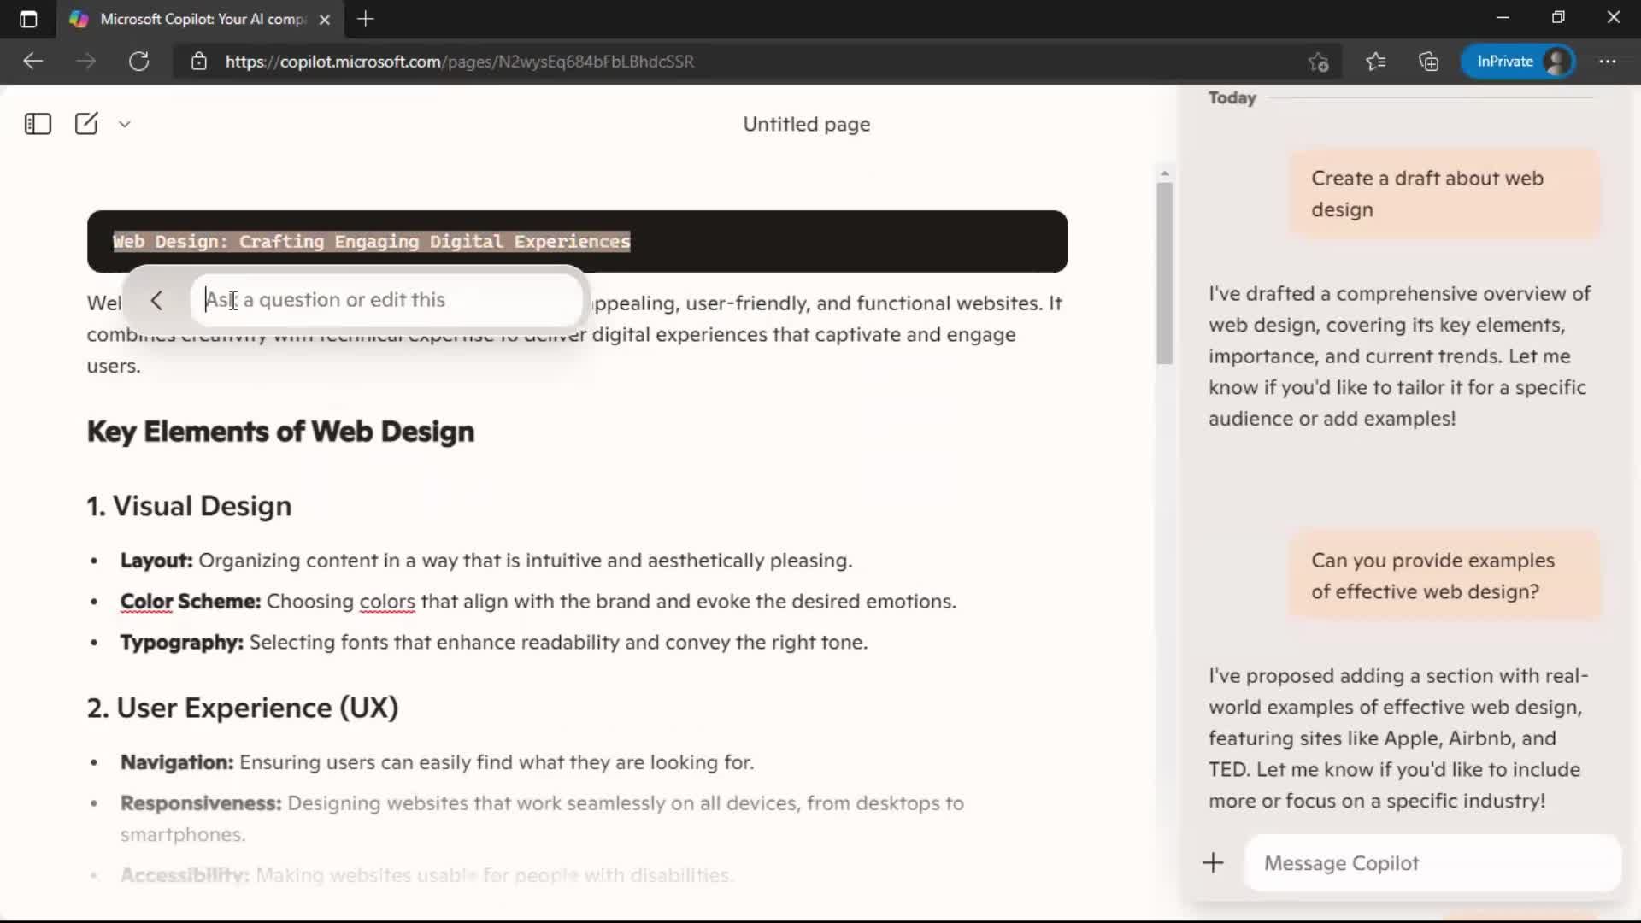Click the 'Layout:' bullet label

point(156,561)
